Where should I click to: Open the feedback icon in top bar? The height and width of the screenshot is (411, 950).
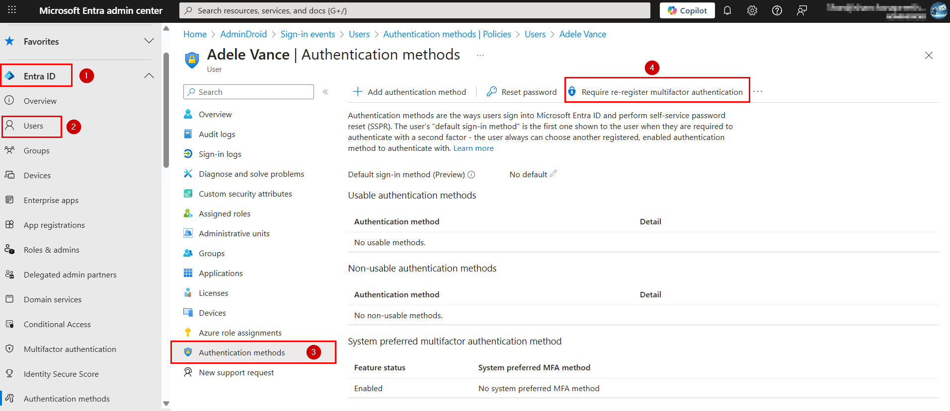(802, 10)
